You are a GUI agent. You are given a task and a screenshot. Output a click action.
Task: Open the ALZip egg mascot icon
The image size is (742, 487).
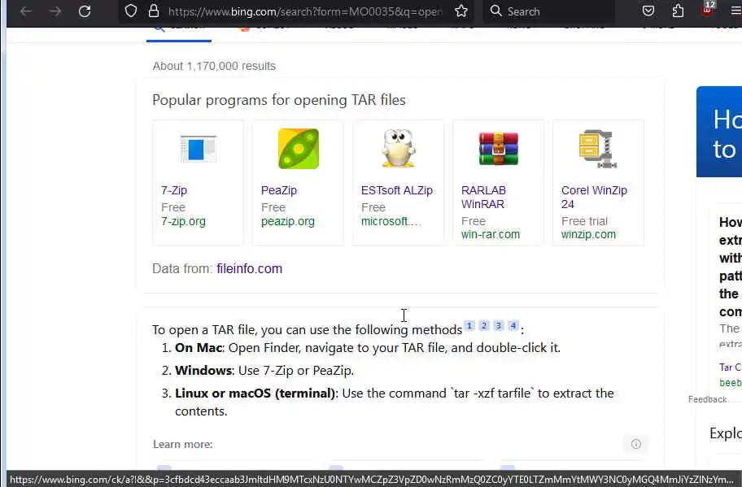[x=399, y=148]
